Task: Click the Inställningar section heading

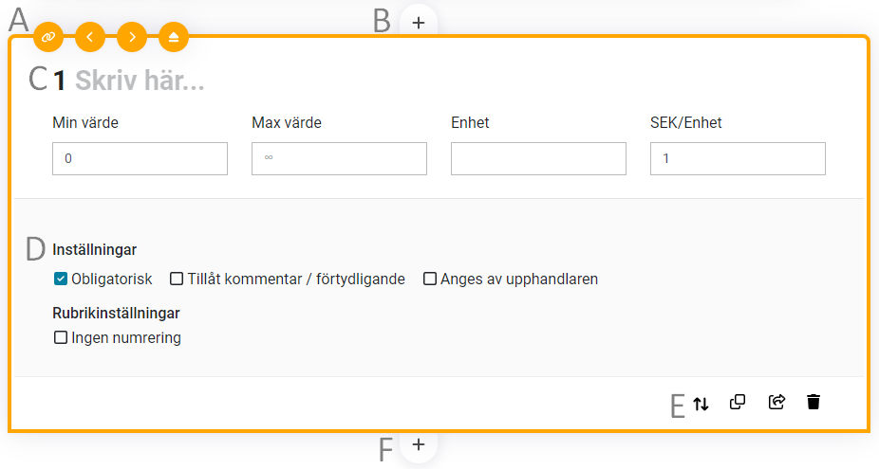Action: pyautogui.click(x=95, y=250)
